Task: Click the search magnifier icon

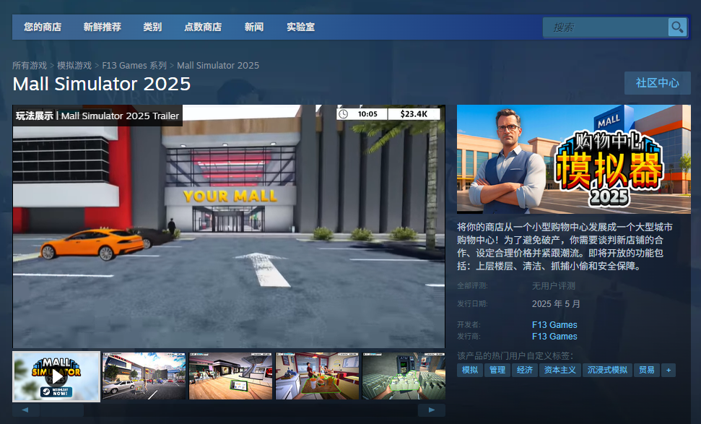Action: tap(676, 27)
